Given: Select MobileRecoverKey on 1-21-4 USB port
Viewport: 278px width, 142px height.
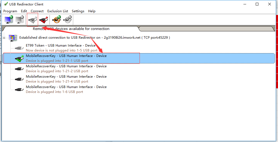Looking at the screenshot, I should (x=66, y=79).
